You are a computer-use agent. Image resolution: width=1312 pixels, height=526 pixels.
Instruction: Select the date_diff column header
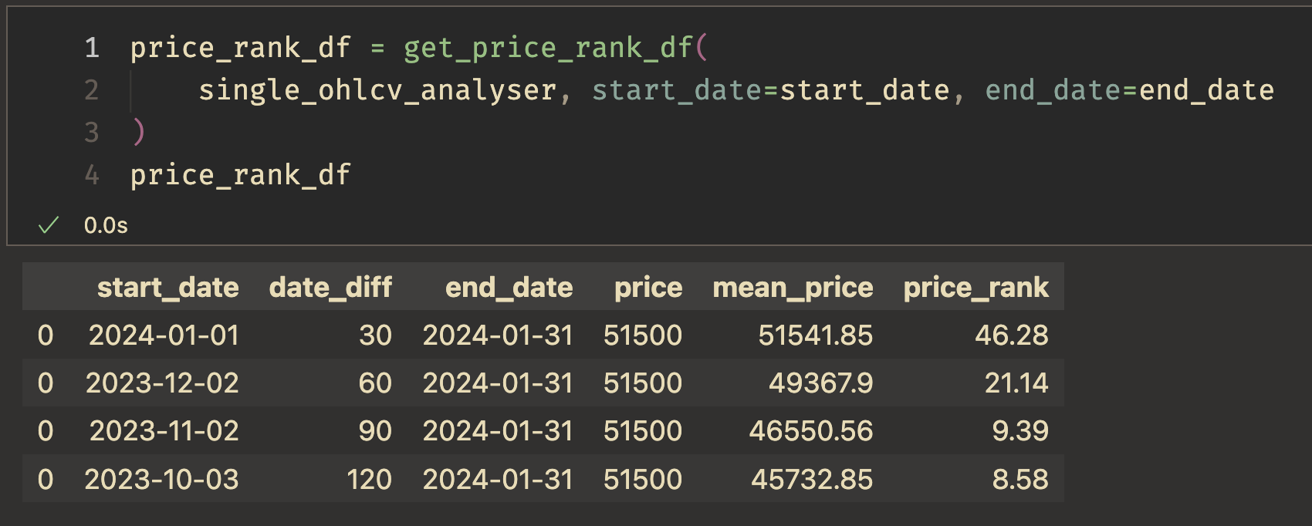click(x=330, y=288)
